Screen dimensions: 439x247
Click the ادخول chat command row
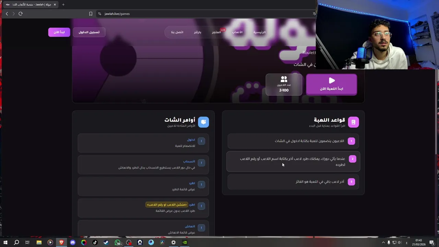pos(143,143)
